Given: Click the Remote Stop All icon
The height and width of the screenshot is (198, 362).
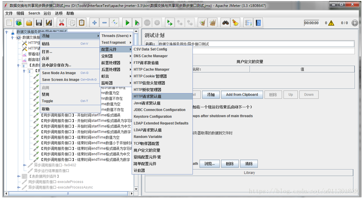Looking at the screenshot, I should [x=179, y=23].
